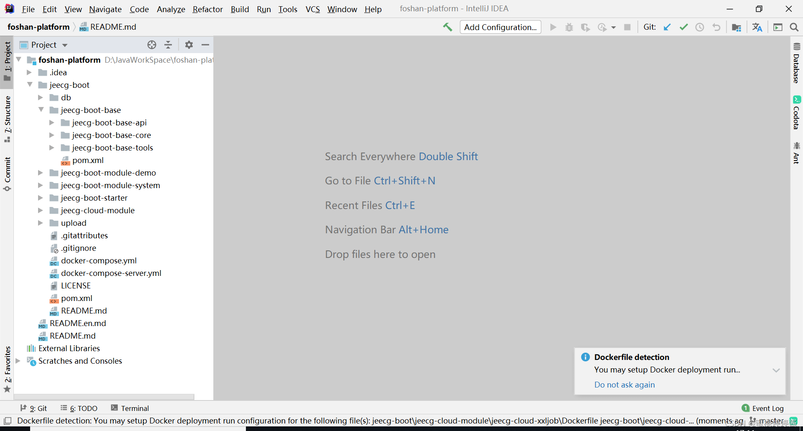Click Add Configuration... button
The image size is (803, 431).
[501, 27]
